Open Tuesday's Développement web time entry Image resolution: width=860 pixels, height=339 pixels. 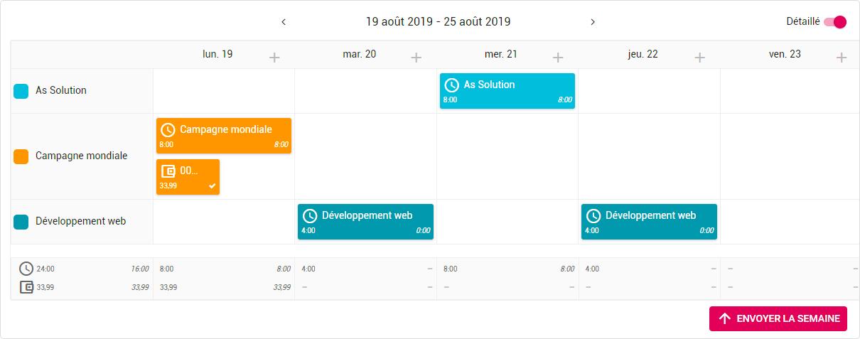(365, 222)
